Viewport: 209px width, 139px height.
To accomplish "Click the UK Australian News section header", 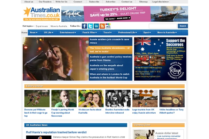I will 76,125.
